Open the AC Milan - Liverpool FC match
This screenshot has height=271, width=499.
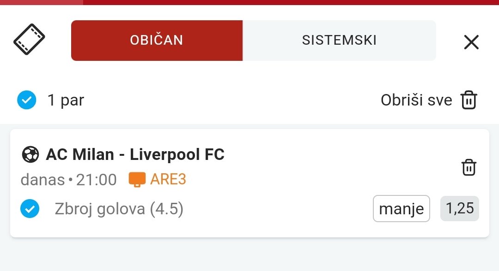pos(135,154)
